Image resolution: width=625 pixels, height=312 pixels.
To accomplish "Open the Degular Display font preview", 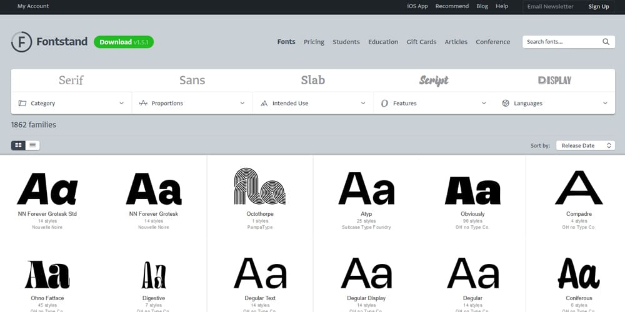I will pos(366,273).
